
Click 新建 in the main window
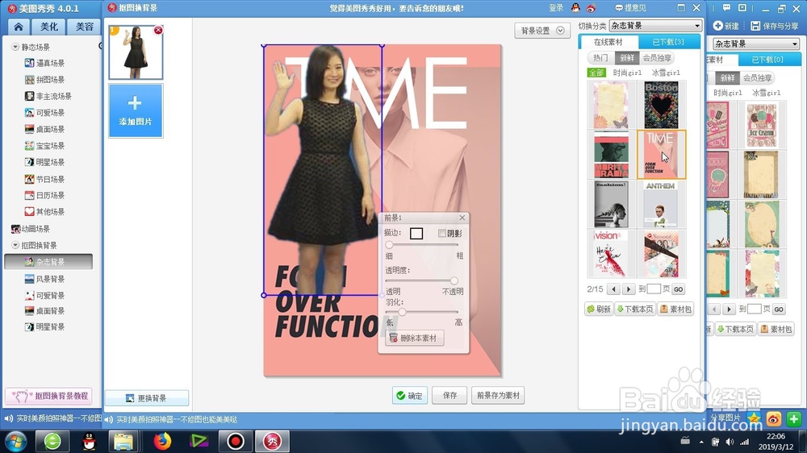pyautogui.click(x=726, y=26)
